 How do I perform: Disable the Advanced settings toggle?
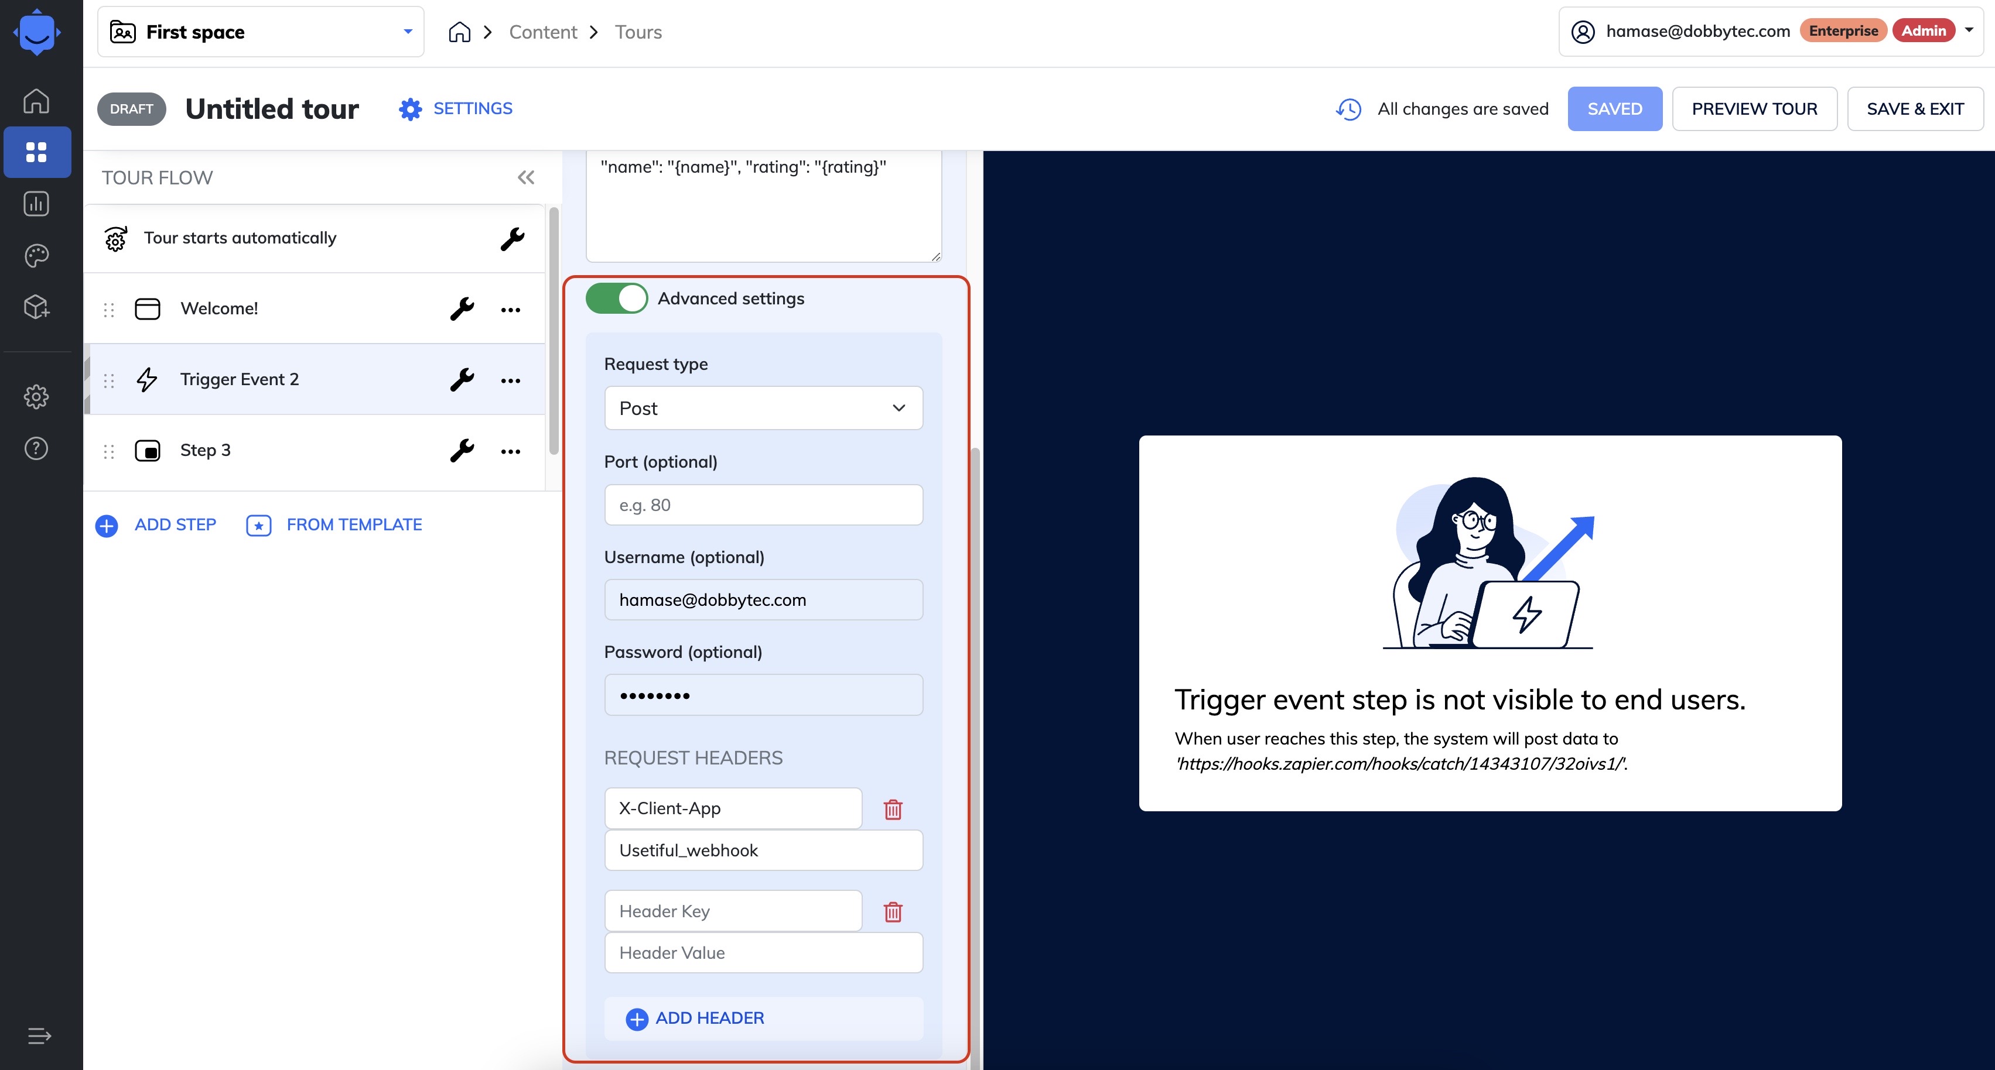click(616, 299)
